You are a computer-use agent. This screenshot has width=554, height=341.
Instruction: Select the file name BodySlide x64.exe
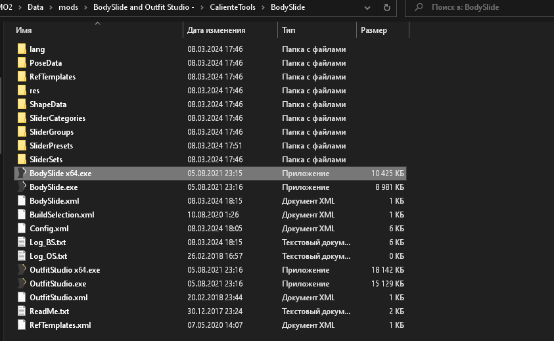coord(60,173)
